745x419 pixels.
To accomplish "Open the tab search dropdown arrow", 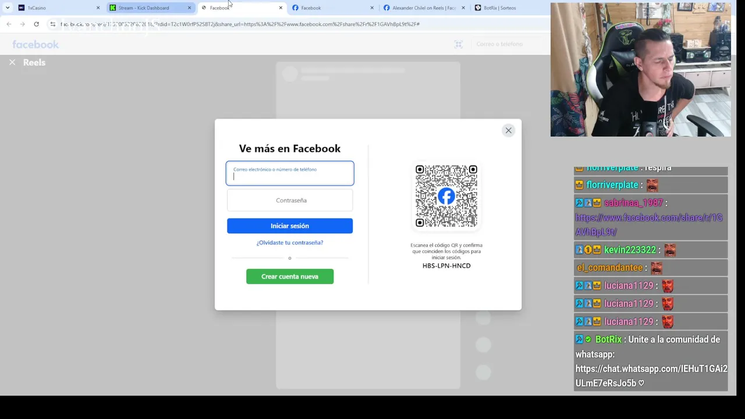I will pyautogui.click(x=7, y=8).
